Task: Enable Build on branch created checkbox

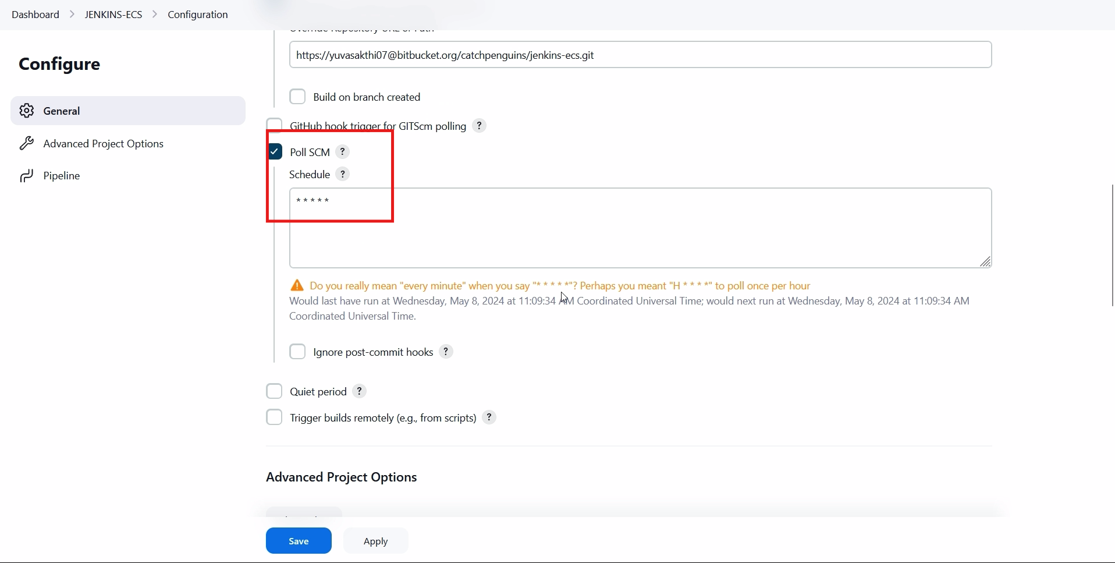Action: tap(297, 97)
